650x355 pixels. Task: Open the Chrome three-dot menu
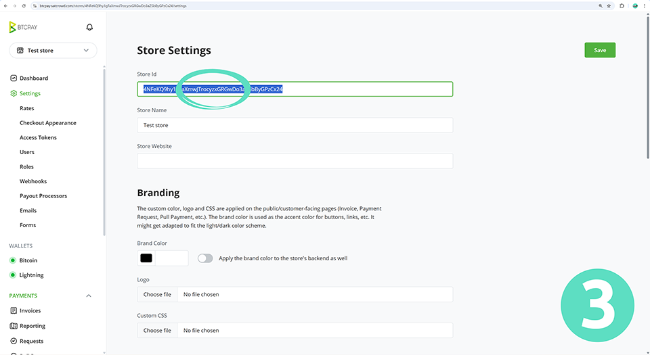tap(645, 5)
